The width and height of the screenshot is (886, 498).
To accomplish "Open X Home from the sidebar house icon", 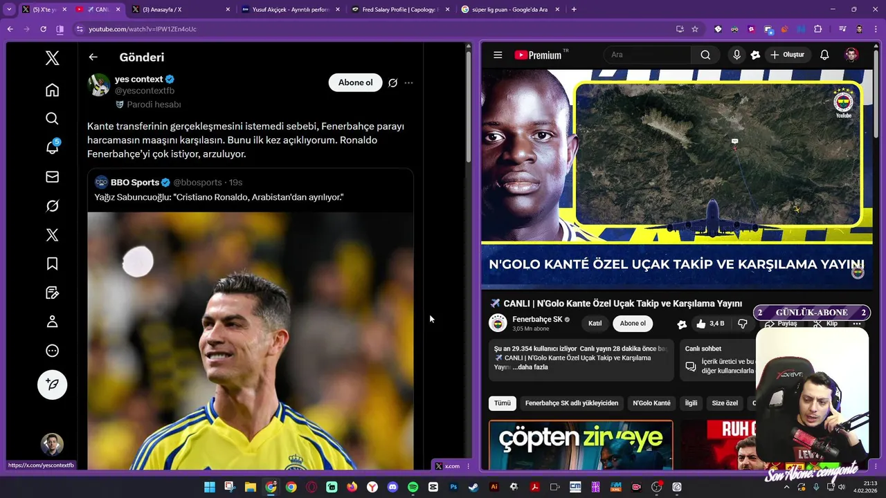I will [x=52, y=90].
